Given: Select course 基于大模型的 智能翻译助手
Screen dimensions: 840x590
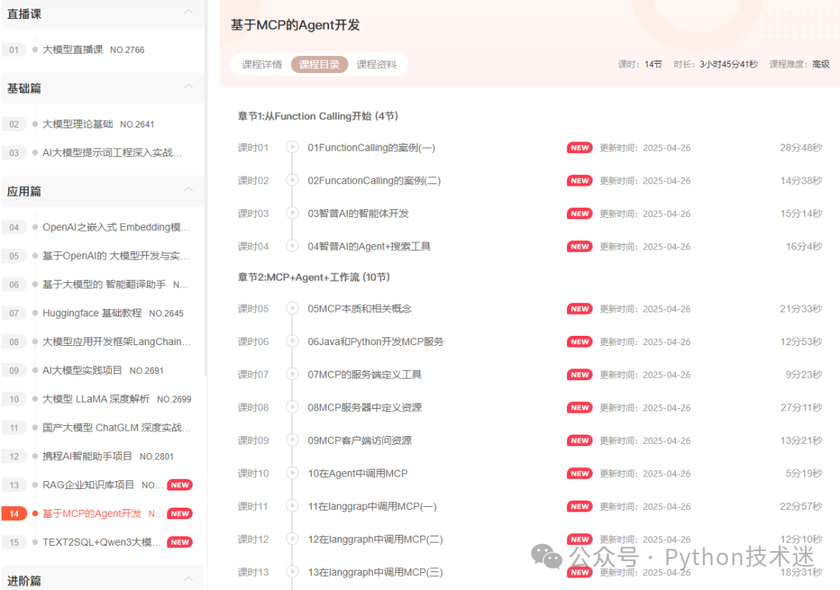Looking at the screenshot, I should [116, 285].
